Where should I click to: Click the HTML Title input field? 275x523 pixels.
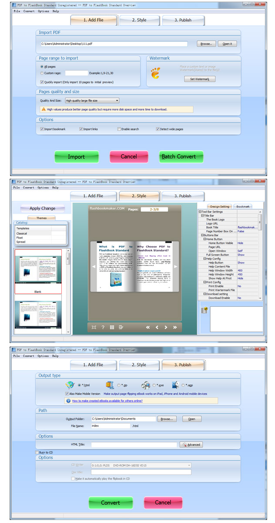pos(134,445)
